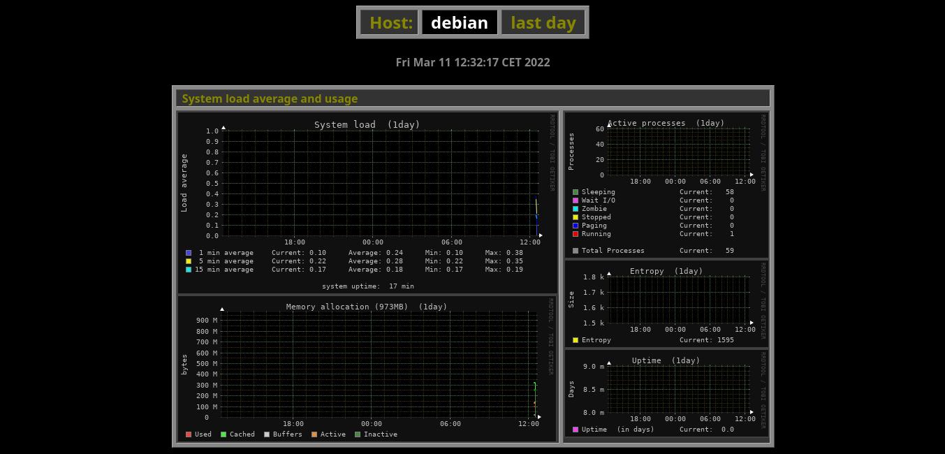Click 'Current: 0.10' for 1 min average
The image size is (945, 454).
(299, 253)
